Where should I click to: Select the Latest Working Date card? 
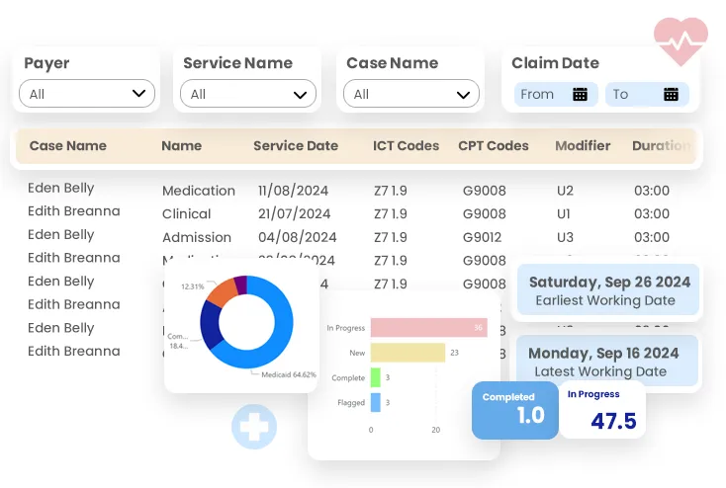point(609,362)
